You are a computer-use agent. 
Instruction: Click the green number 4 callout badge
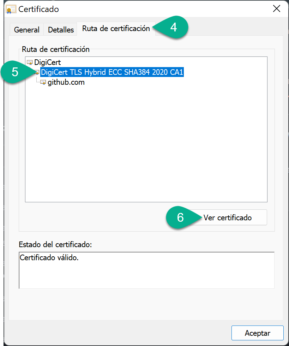tap(173, 28)
